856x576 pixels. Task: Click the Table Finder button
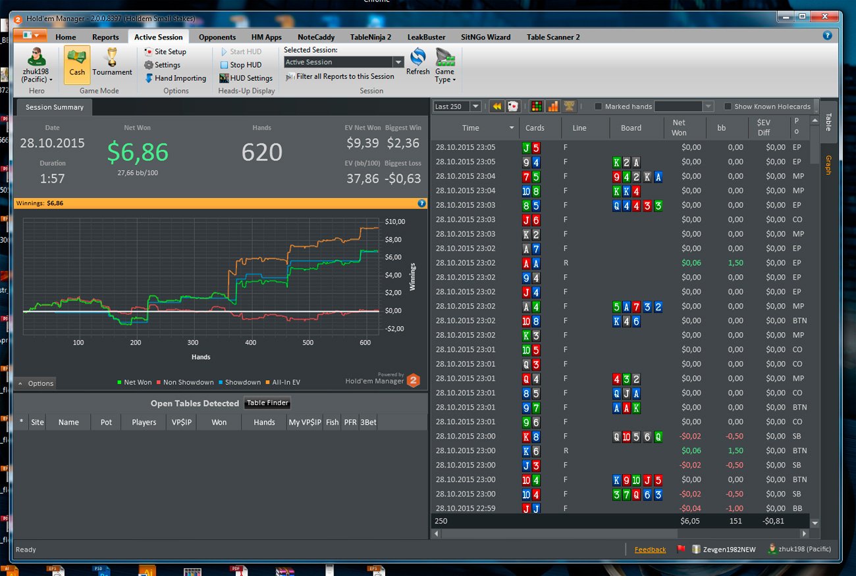tap(268, 403)
